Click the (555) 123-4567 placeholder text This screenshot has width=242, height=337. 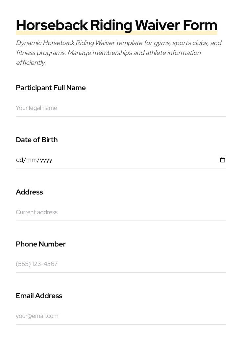[36, 264]
